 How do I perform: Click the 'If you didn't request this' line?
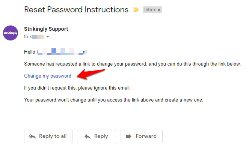coord(77,88)
